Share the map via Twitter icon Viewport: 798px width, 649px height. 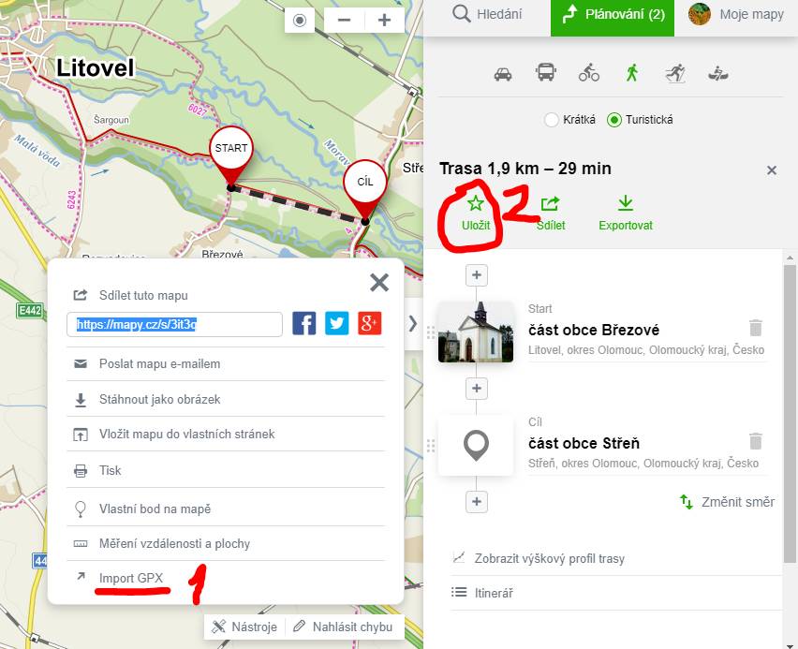(x=336, y=323)
